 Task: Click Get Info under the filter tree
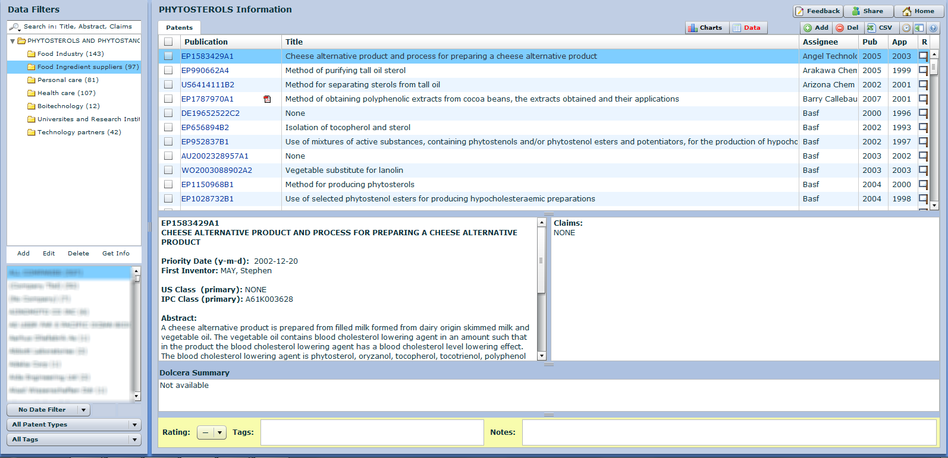coord(115,254)
